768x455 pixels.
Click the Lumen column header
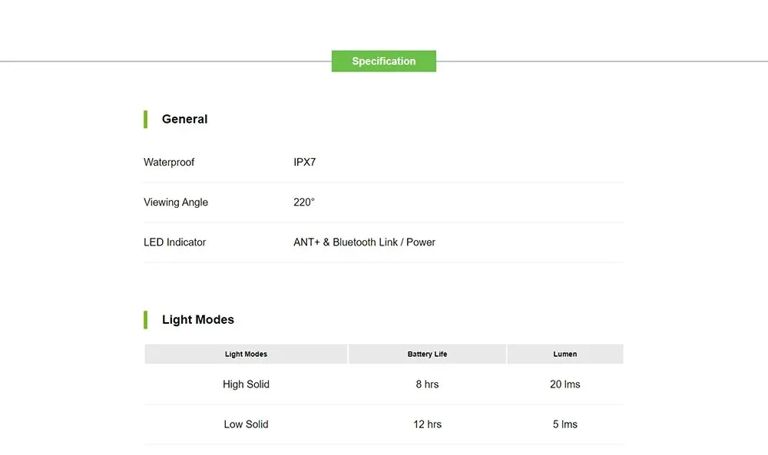coord(565,354)
